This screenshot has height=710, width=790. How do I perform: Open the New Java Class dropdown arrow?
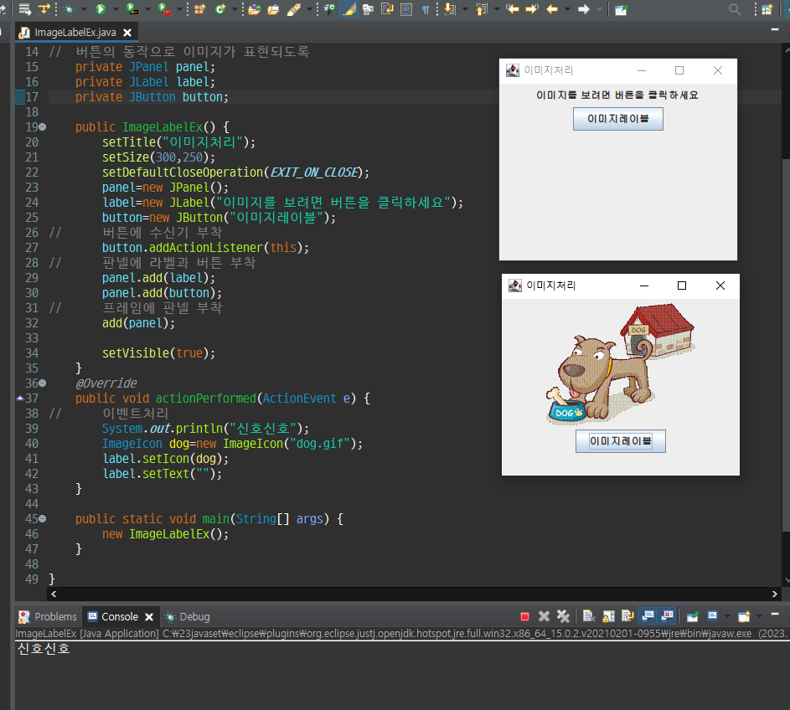(x=235, y=9)
